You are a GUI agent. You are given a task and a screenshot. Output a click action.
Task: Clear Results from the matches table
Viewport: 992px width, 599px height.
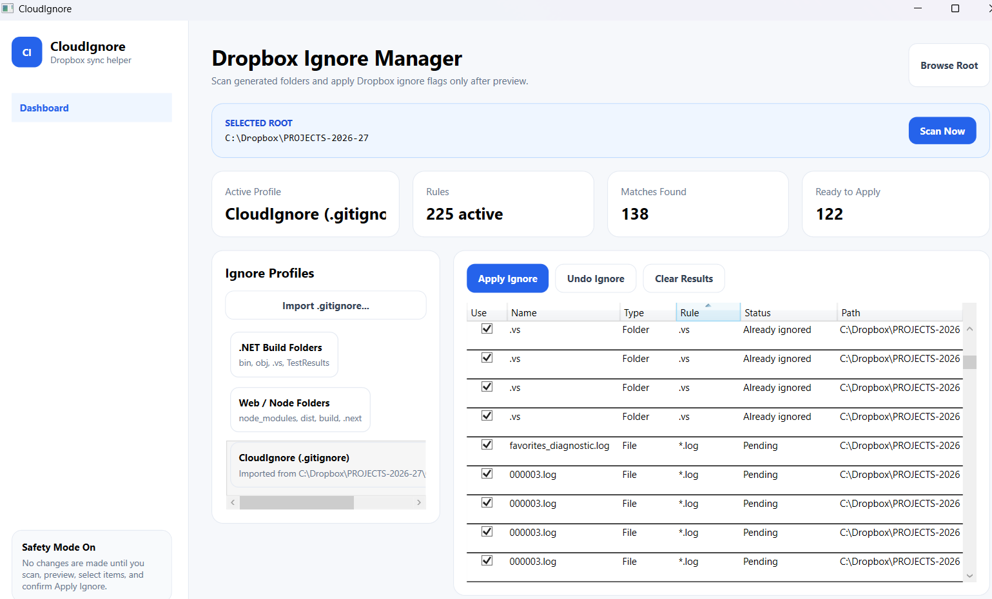point(684,278)
